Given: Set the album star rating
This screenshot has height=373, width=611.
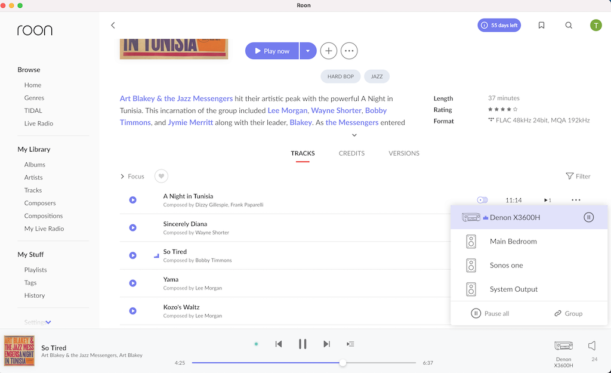Looking at the screenshot, I should [502, 110].
